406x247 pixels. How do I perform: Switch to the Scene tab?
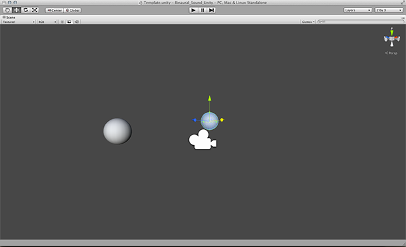click(x=9, y=17)
